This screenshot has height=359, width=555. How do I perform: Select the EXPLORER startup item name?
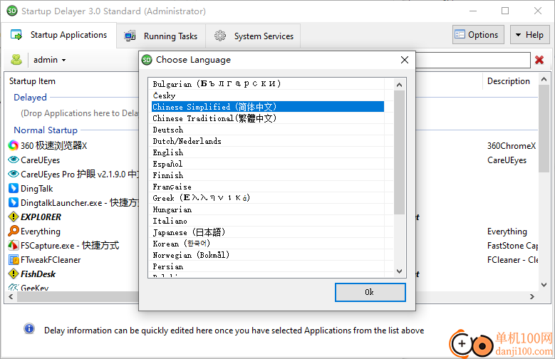pos(41,217)
